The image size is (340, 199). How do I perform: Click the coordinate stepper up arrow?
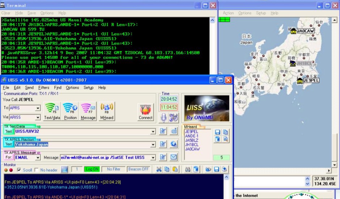[307, 179]
